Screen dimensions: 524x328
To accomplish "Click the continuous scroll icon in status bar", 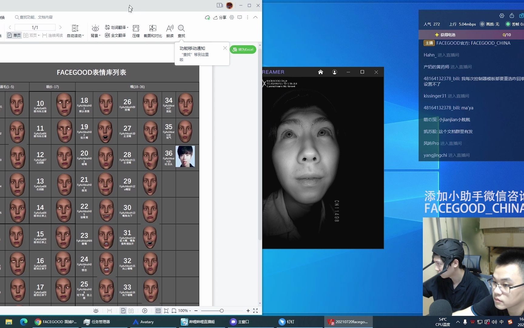I will click(x=109, y=311).
